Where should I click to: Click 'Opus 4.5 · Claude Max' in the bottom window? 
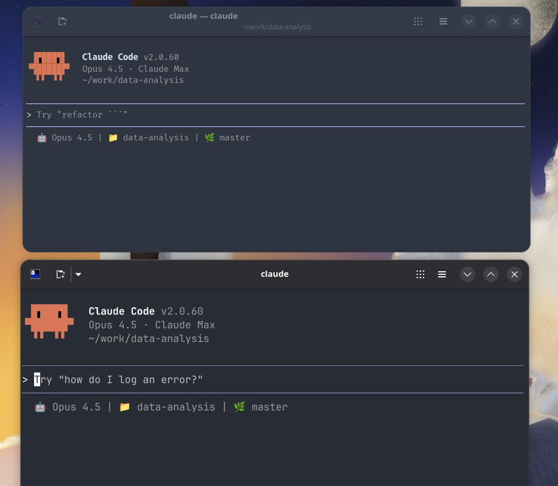pyautogui.click(x=152, y=325)
